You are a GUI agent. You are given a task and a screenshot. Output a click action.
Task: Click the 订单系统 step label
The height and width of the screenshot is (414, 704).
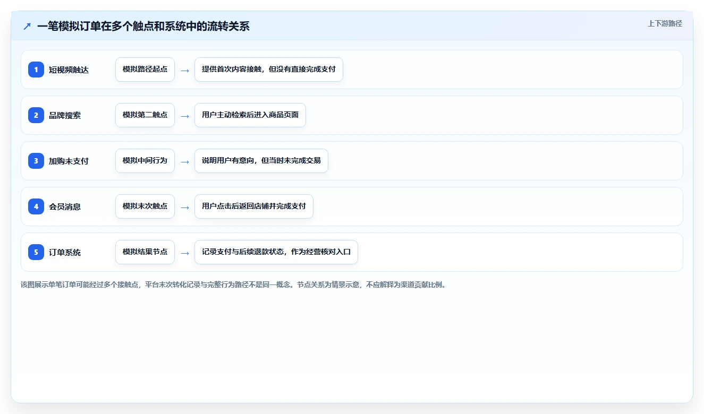tap(65, 252)
